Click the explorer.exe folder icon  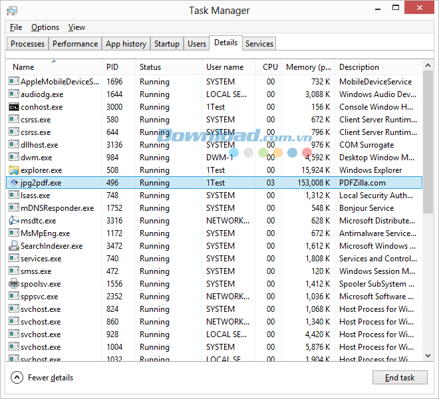14,170
